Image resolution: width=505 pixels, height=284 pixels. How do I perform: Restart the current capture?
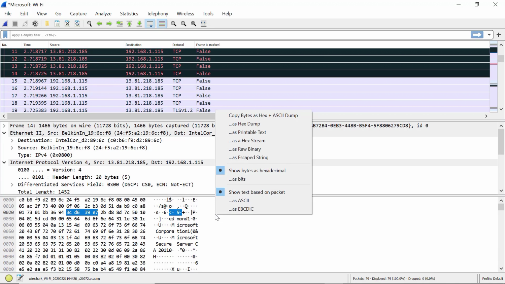tap(25, 24)
